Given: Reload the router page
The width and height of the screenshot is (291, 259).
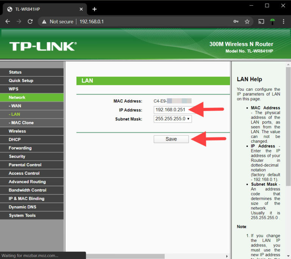Looking at the screenshot, I should tap(30, 22).
